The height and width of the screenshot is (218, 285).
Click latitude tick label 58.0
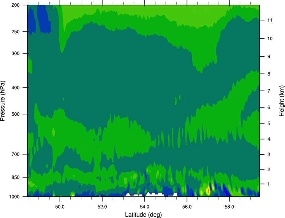point(229,207)
